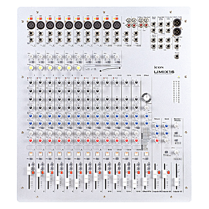
Task: Click Reverb Hall 1 in the effect list
Action: [146, 128]
